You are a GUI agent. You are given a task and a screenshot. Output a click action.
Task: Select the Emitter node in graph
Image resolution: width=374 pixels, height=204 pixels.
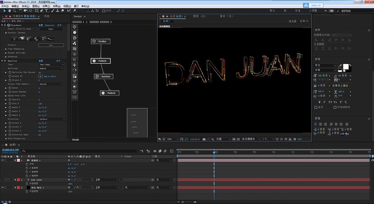pyautogui.click(x=101, y=42)
